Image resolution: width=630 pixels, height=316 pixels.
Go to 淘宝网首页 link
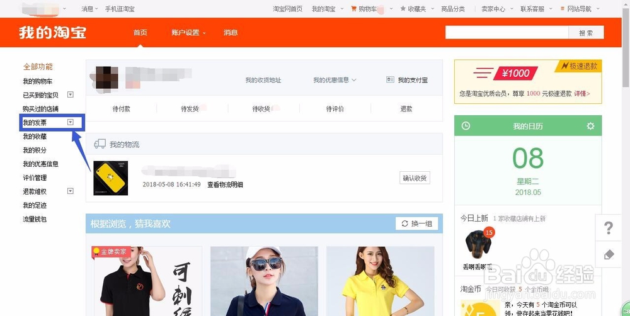288,9
